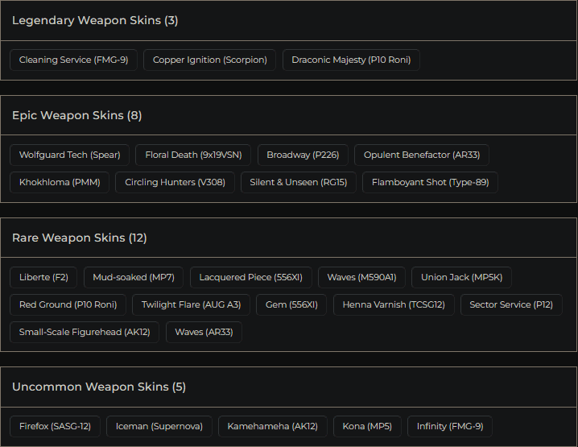Click the Epic Weapon Skins (8) heading
The height and width of the screenshot is (447, 578).
tap(77, 115)
